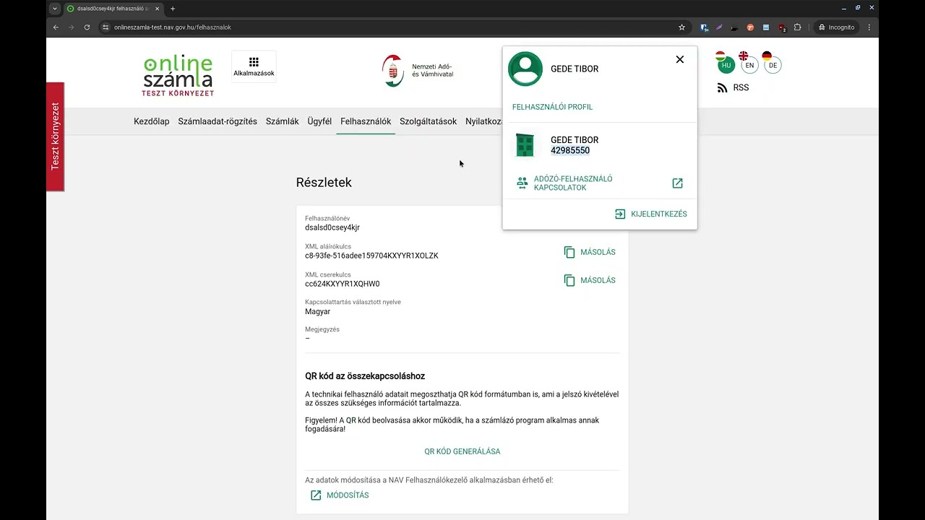Open the RSS feed
The height and width of the screenshot is (520, 925).
[733, 87]
